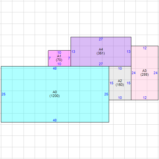The width and height of the screenshot is (159, 159).
Task: Click the 27 label on A4's bottom edge
Action: coord(101,64)
